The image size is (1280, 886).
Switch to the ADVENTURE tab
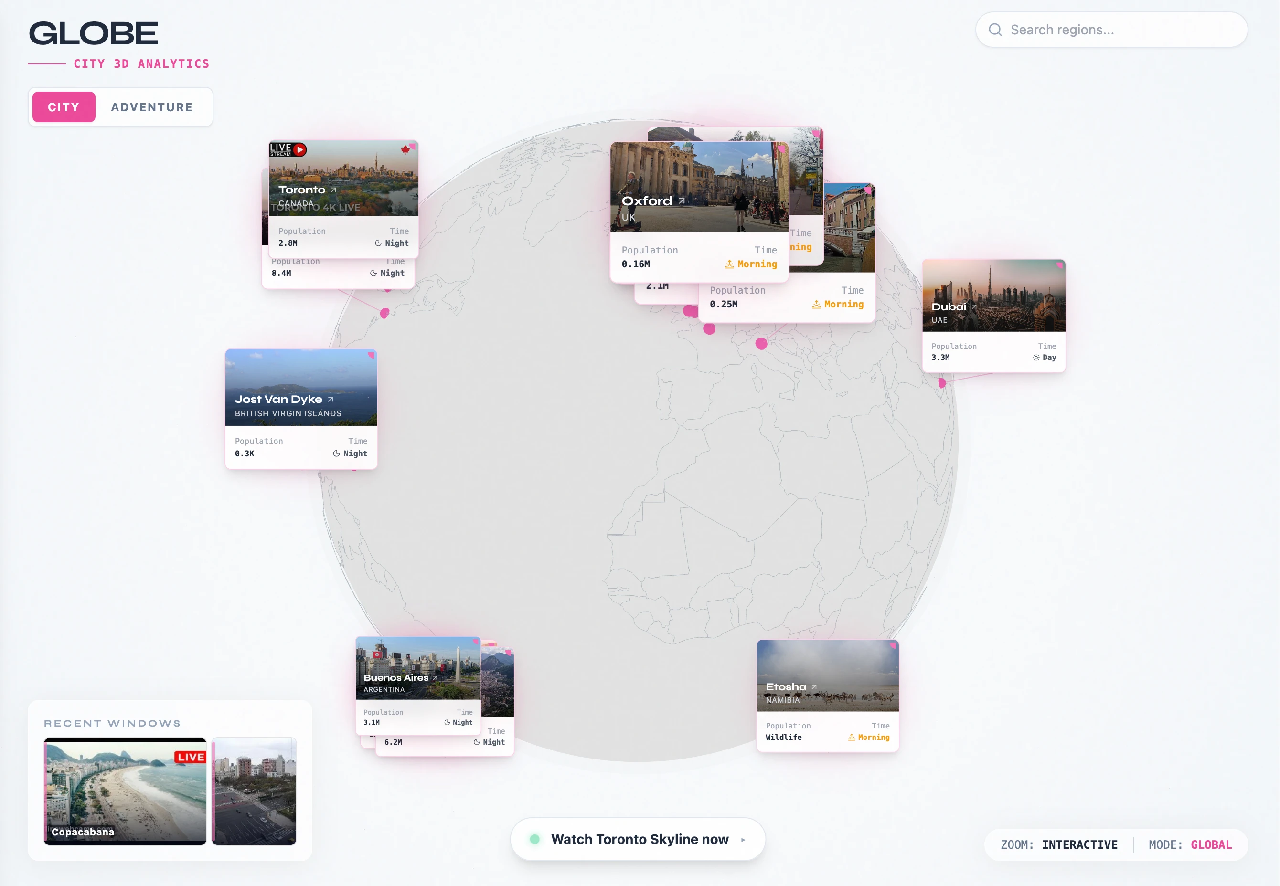tap(151, 107)
